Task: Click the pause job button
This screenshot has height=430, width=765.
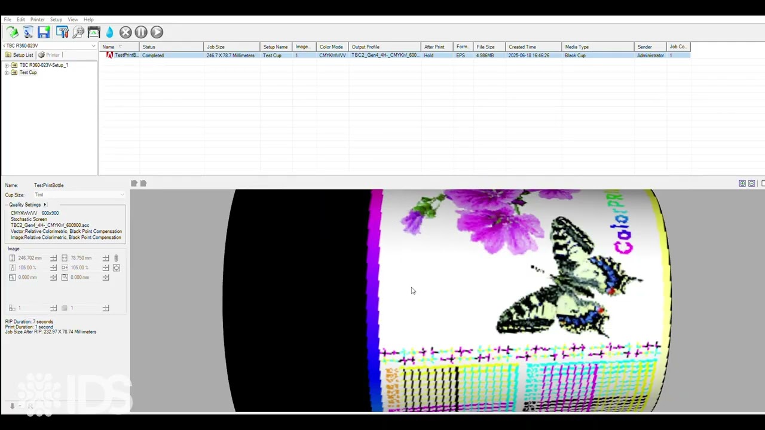Action: click(141, 32)
